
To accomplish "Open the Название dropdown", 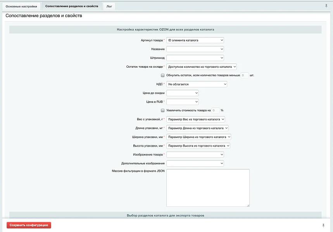I will [195, 49].
